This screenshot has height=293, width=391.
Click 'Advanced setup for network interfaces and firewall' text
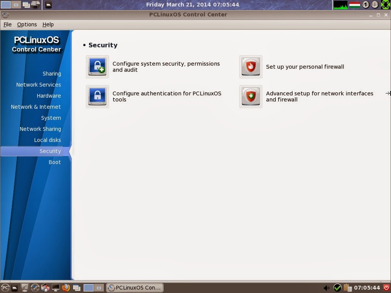pos(320,97)
